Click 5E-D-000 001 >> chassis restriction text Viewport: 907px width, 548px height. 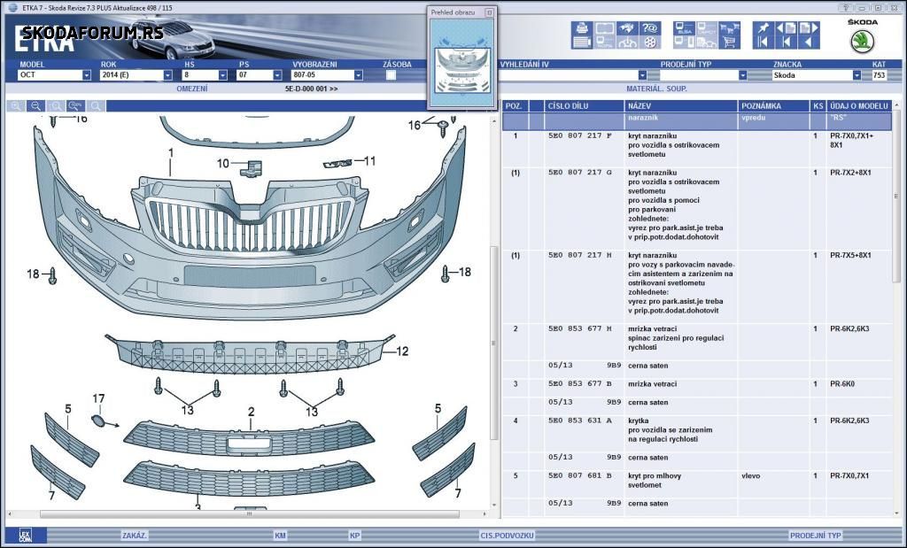pyautogui.click(x=311, y=89)
